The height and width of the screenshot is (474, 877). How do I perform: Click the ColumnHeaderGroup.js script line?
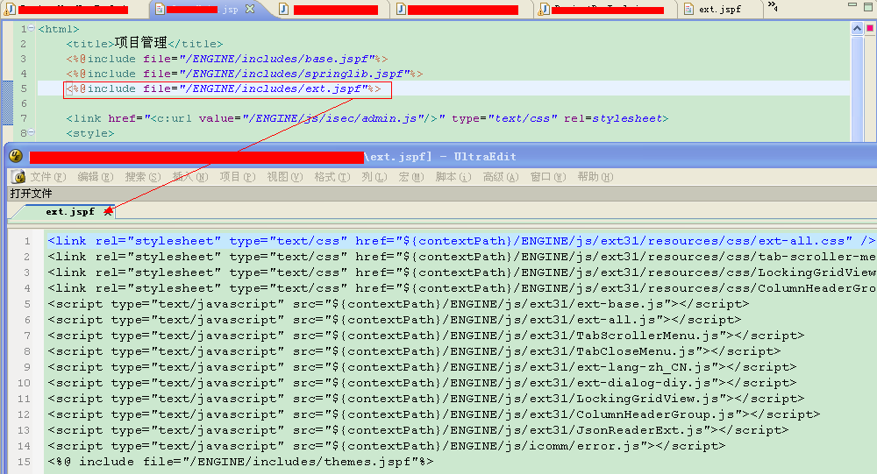tap(433, 414)
